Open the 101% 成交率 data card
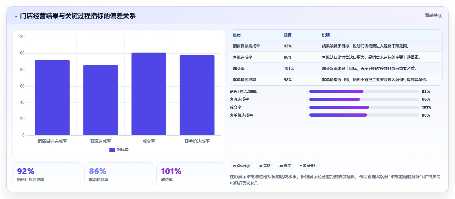Viewport: 455px width, 199px height. pos(191,174)
